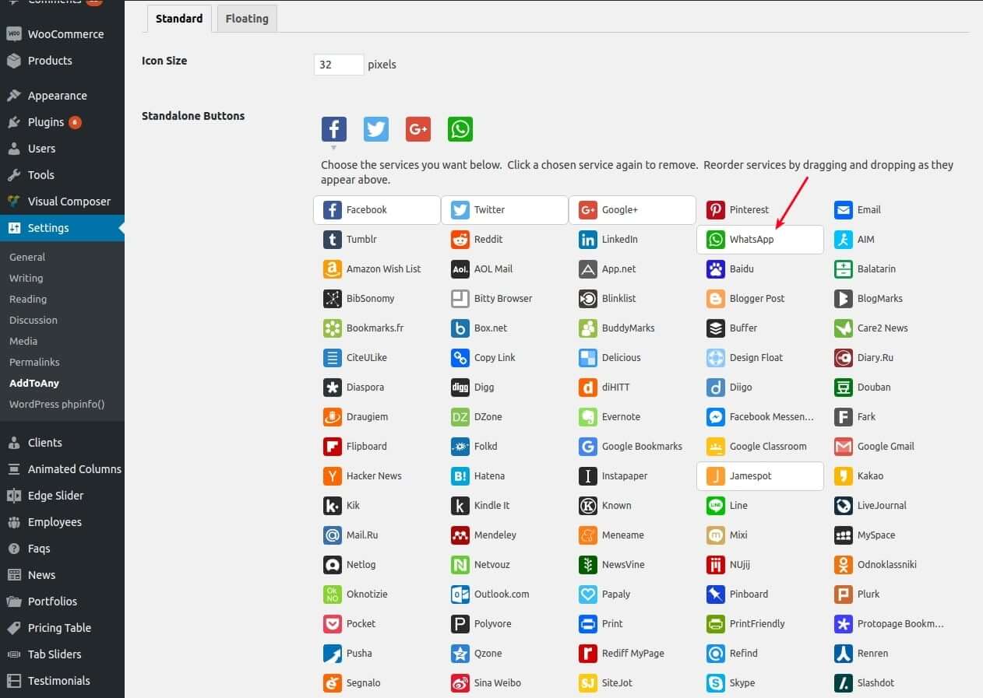Open the Testimonials menu
The image size is (983, 698).
62,681
